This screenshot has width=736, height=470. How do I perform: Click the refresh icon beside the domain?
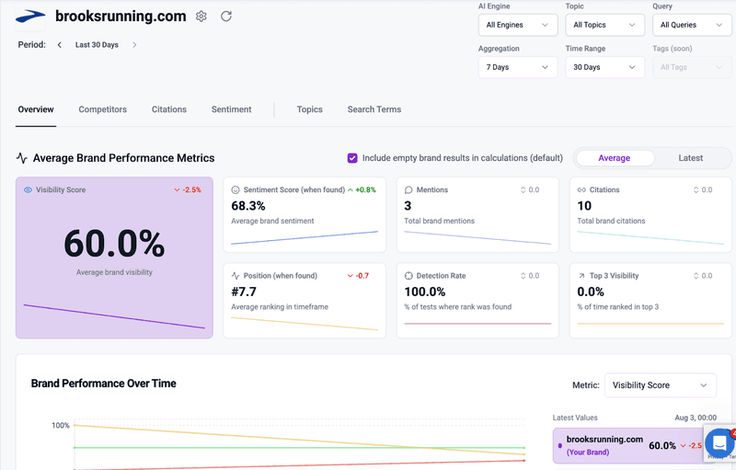tap(226, 17)
